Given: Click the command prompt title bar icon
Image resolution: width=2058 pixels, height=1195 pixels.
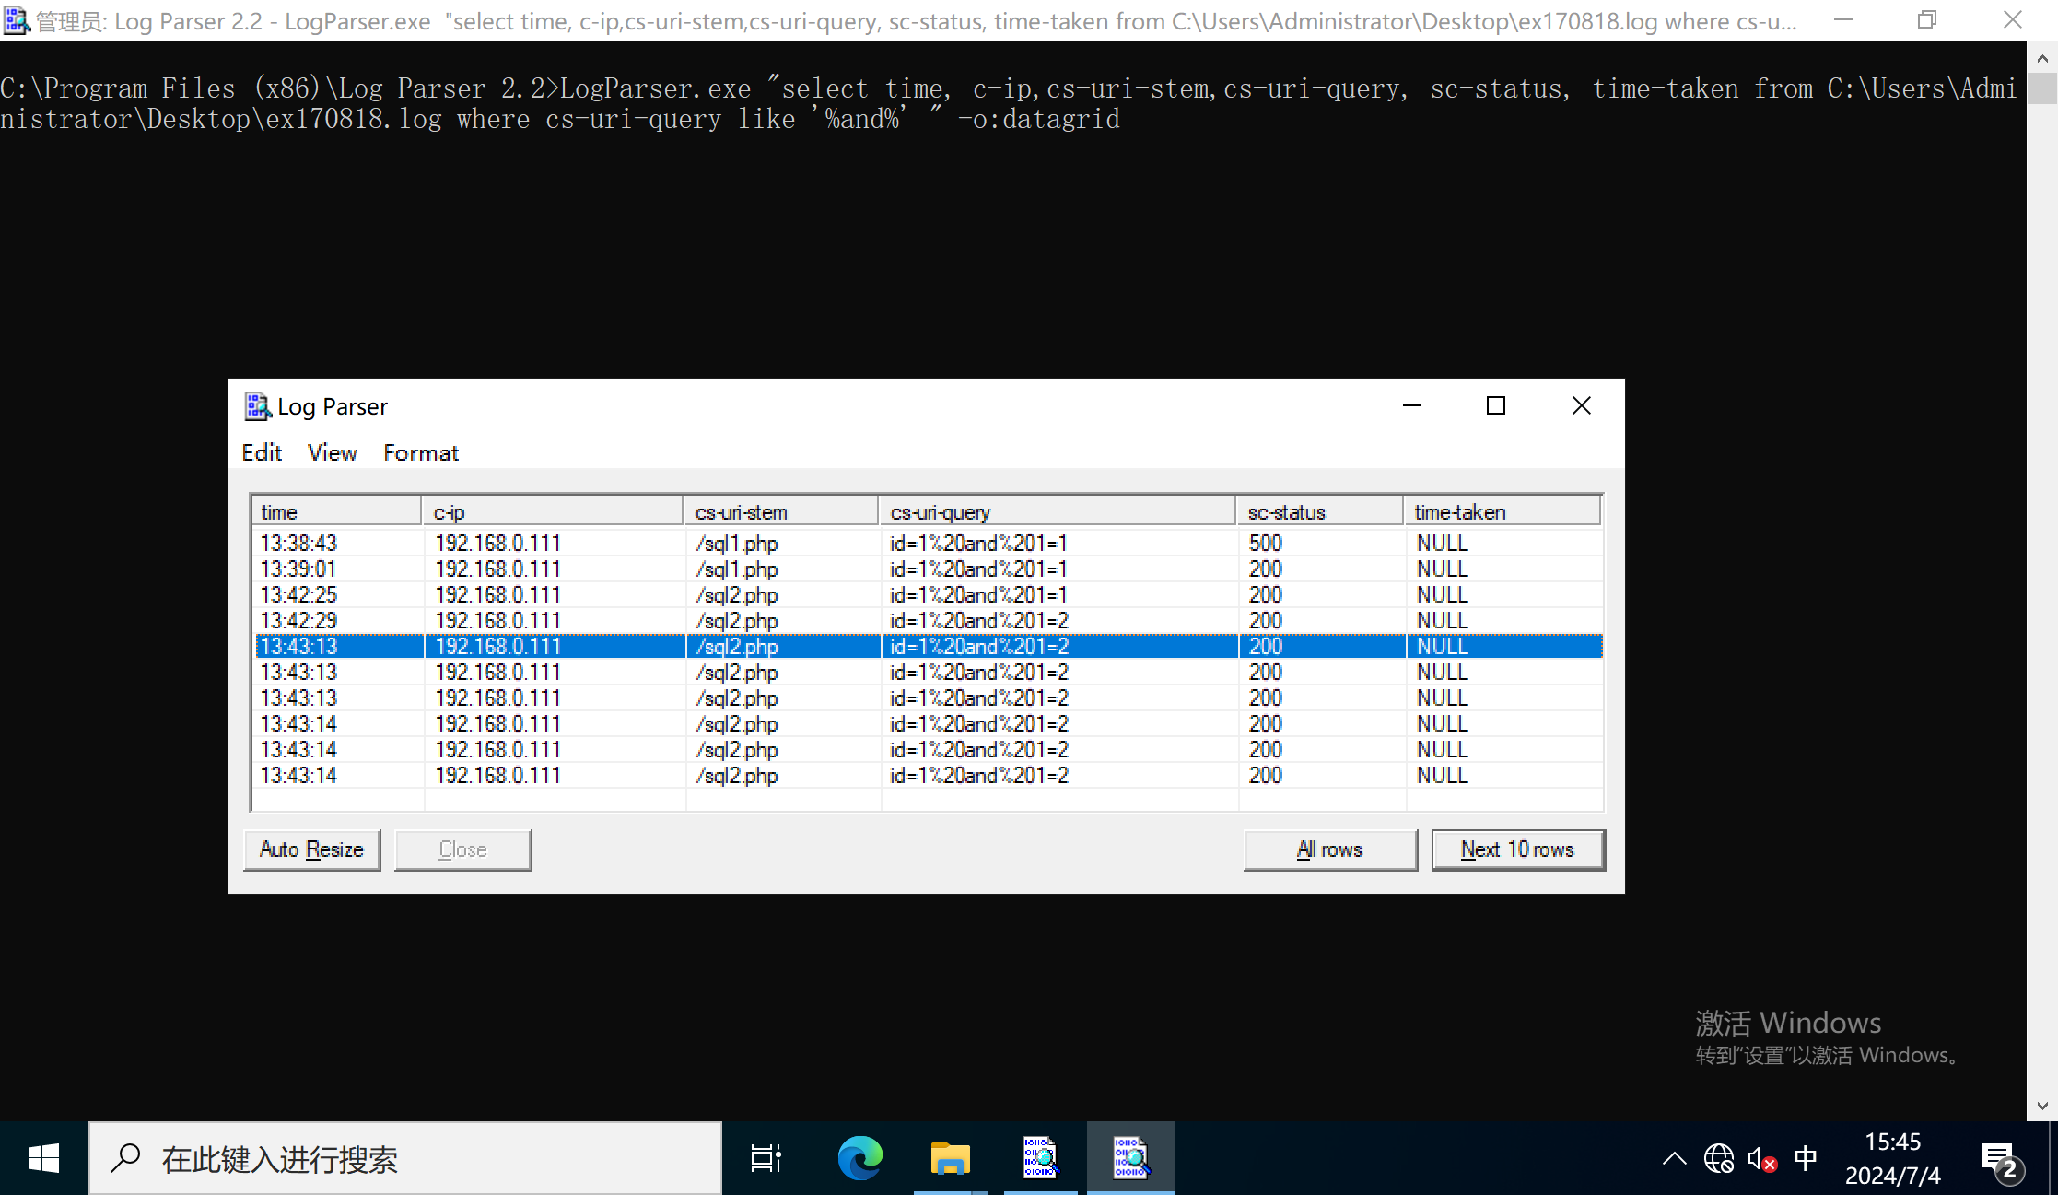Looking at the screenshot, I should click(x=17, y=19).
